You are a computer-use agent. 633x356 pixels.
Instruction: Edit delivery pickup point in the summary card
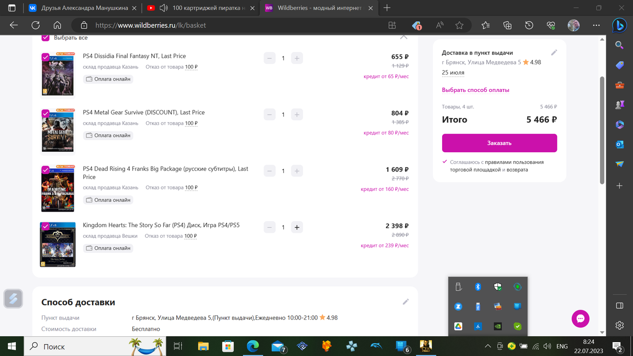[554, 52]
